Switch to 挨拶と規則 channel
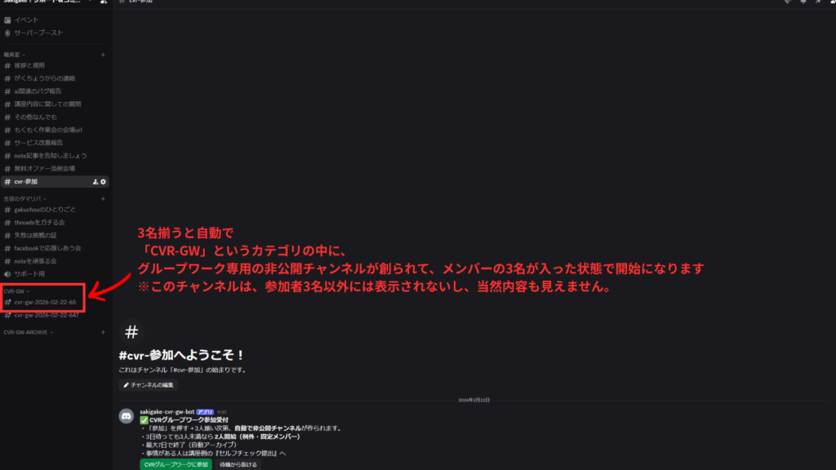Image resolution: width=836 pixels, height=470 pixels. click(x=29, y=65)
